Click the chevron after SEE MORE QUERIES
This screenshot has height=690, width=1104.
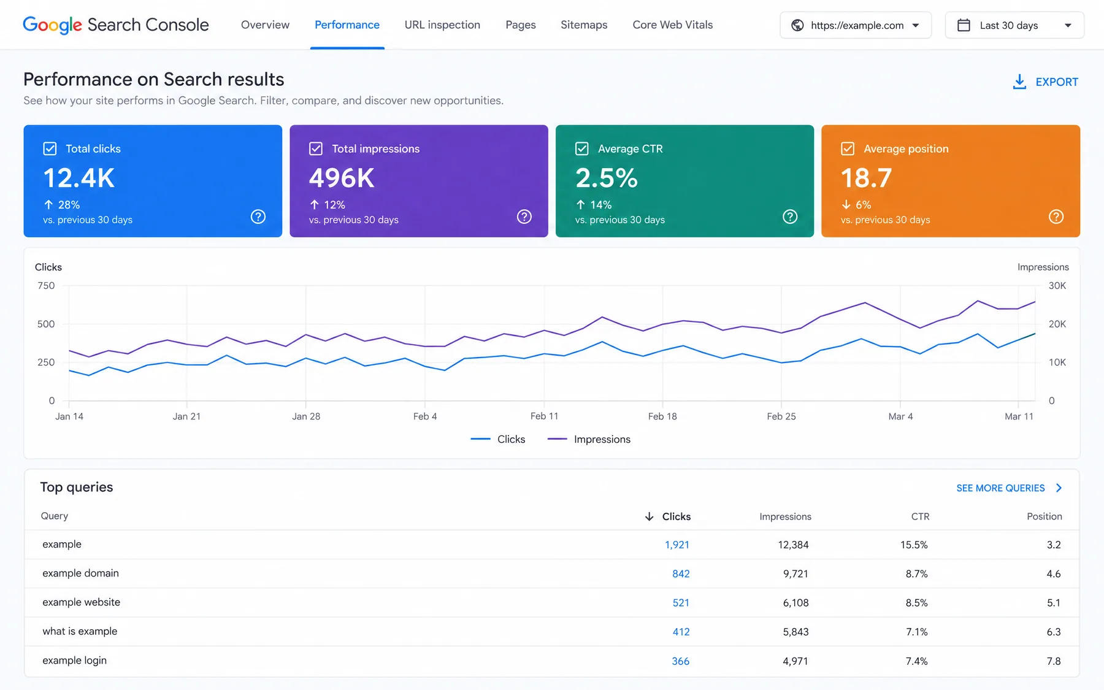click(x=1059, y=488)
